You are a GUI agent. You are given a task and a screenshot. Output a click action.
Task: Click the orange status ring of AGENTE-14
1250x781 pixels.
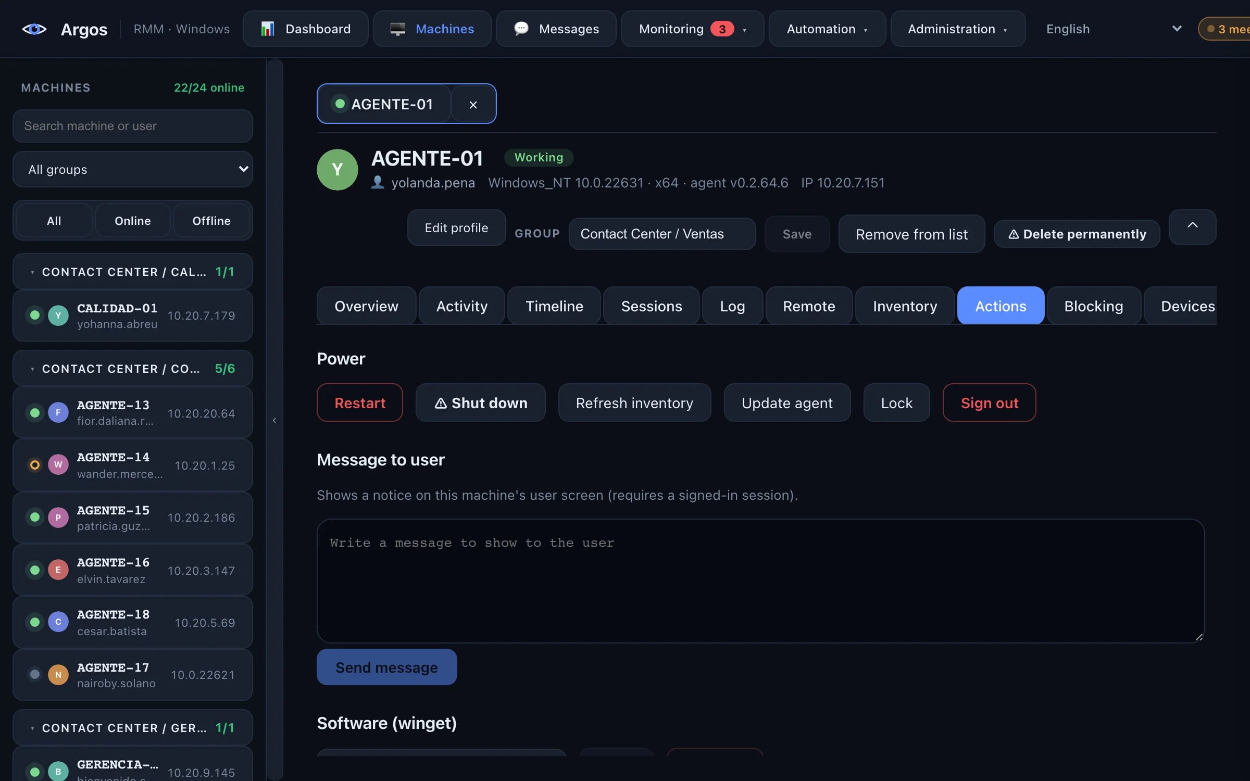(35, 464)
